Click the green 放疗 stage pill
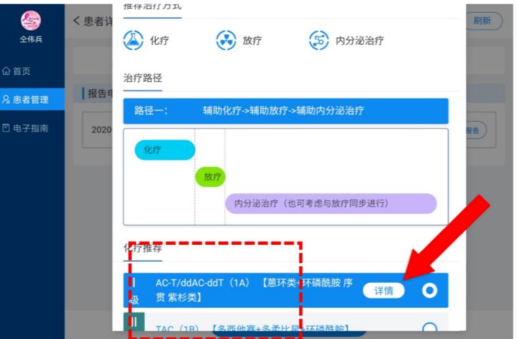This screenshot has width=517, height=339. point(210,177)
